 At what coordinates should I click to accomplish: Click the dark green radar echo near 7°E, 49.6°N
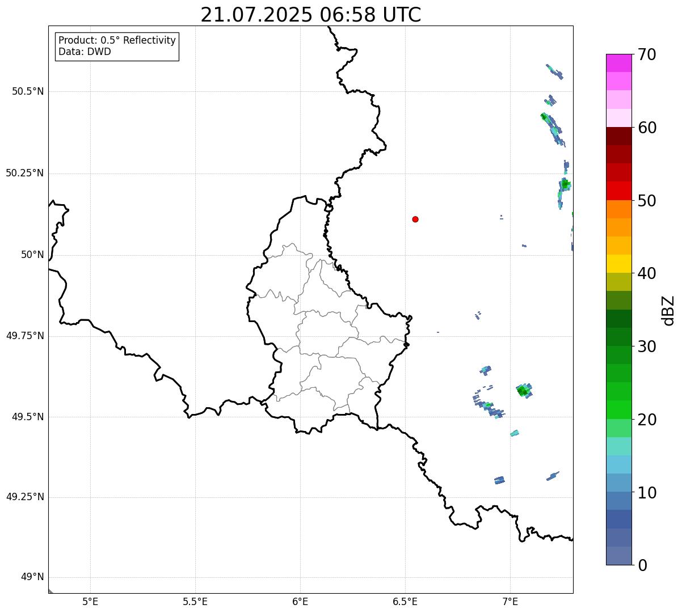point(523,390)
